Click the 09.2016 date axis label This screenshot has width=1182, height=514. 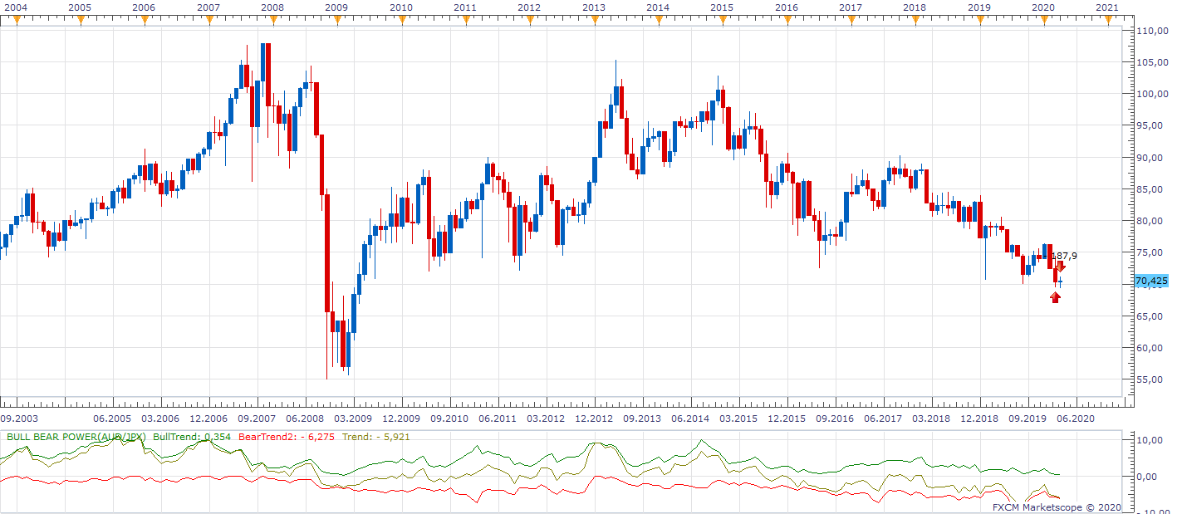[x=835, y=419]
